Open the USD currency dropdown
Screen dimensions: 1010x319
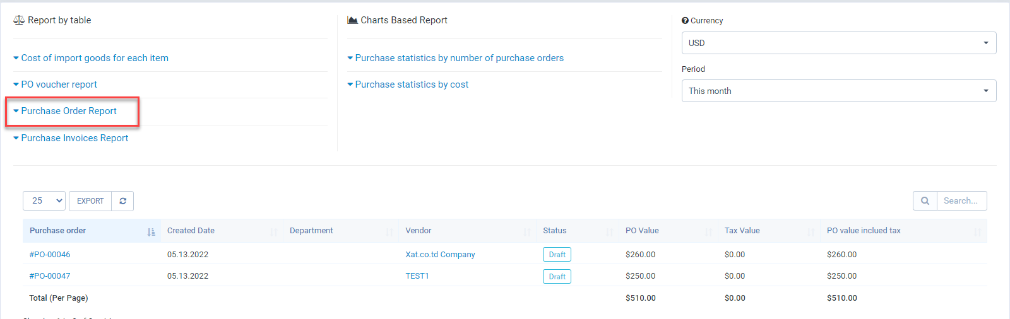pyautogui.click(x=838, y=43)
